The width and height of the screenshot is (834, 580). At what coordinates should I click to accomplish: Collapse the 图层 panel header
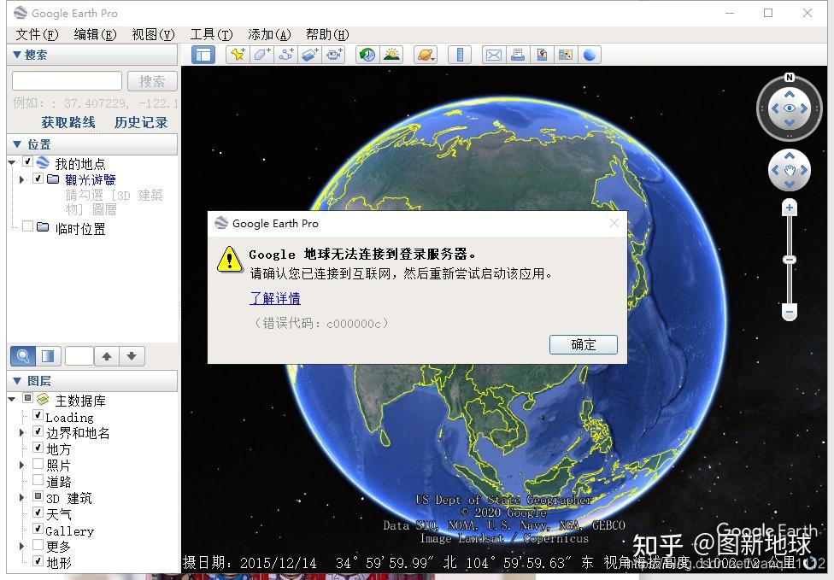click(92, 381)
